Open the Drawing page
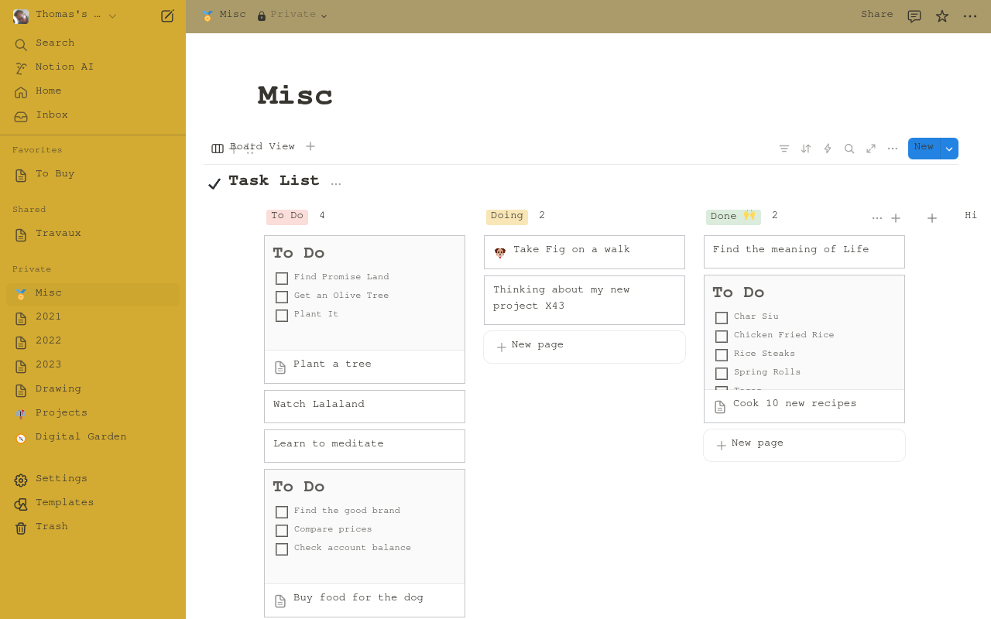Screen dimensions: 991x619 [93, 390]
